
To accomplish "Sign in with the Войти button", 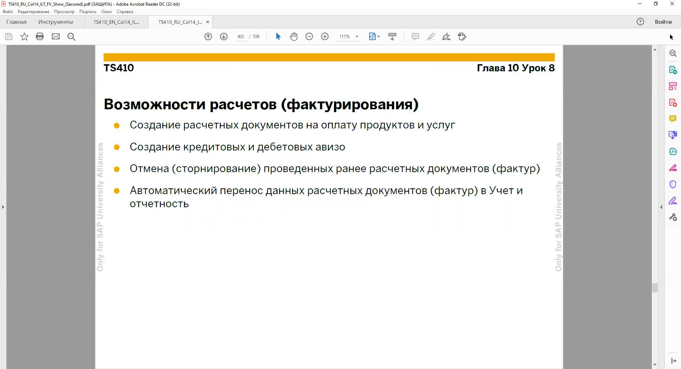I will [x=663, y=22].
